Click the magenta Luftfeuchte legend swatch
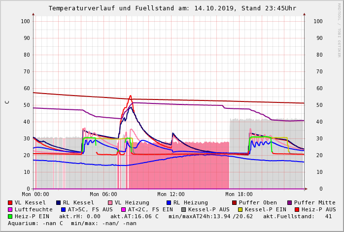The image size is (344, 232). tap(10, 209)
